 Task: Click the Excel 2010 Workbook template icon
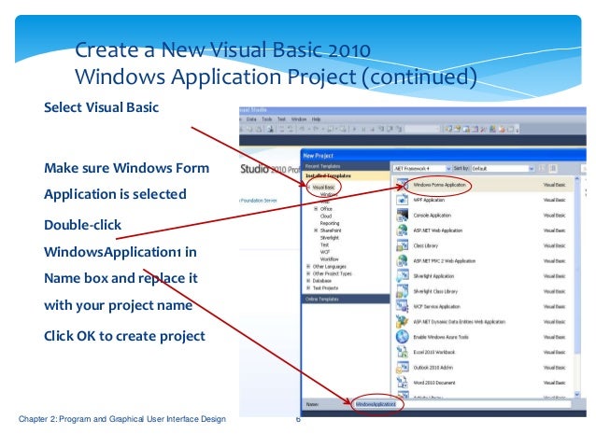[402, 352]
